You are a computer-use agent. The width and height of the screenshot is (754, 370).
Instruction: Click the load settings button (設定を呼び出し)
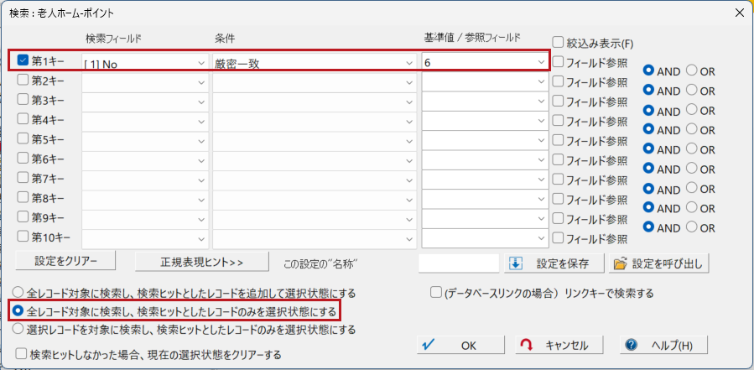659,263
